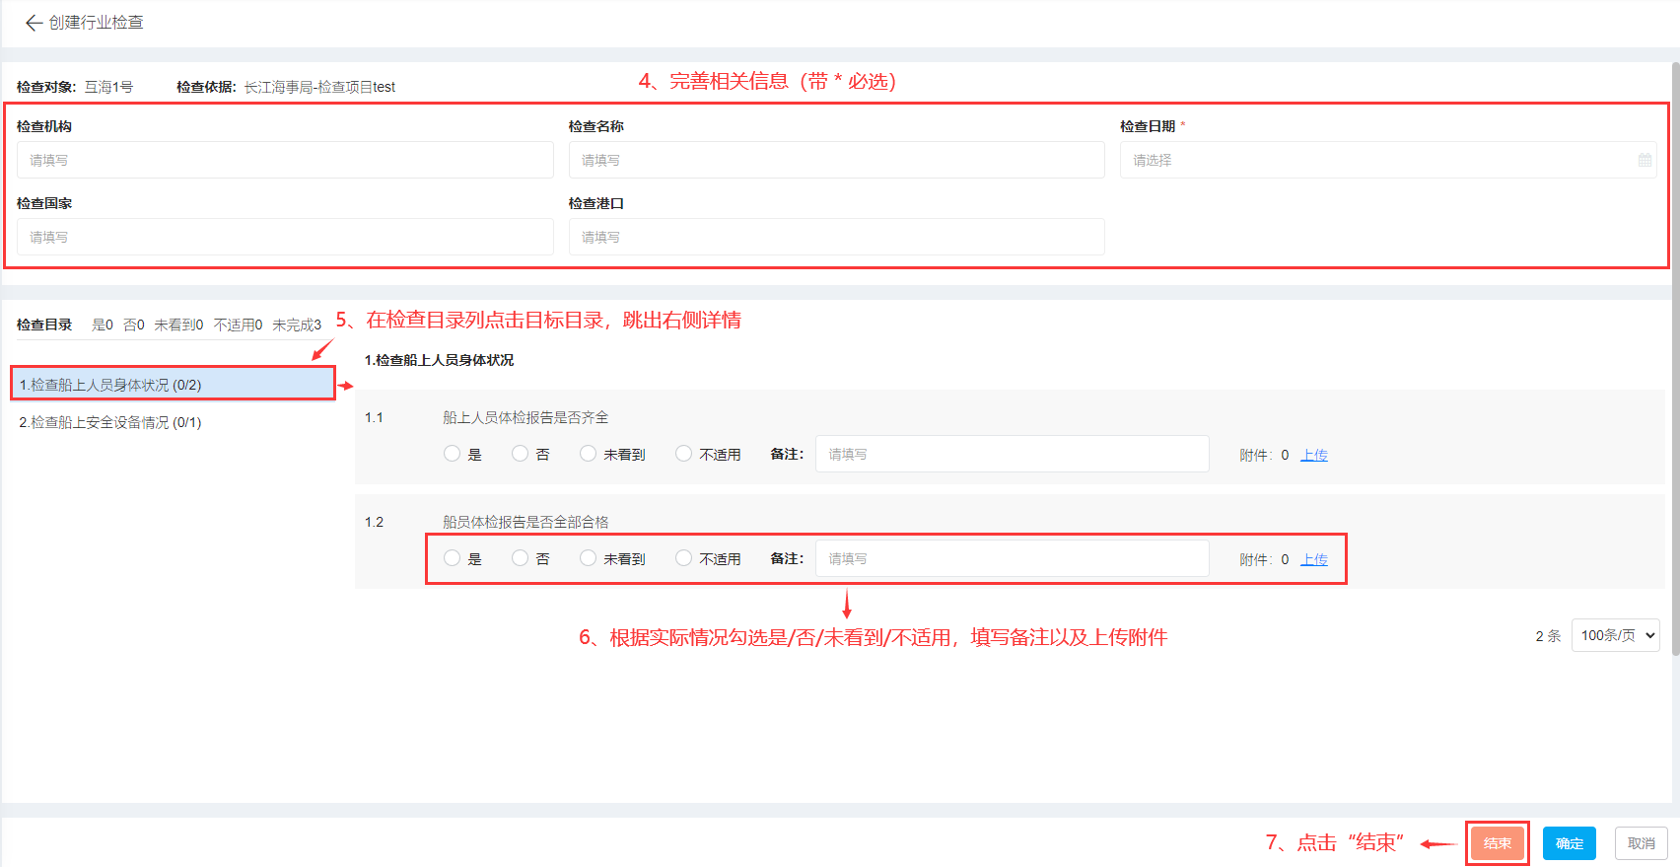The height and width of the screenshot is (867, 1680).
Task: Click question text 船上人员体检报告是否齐全
Action: point(525,417)
